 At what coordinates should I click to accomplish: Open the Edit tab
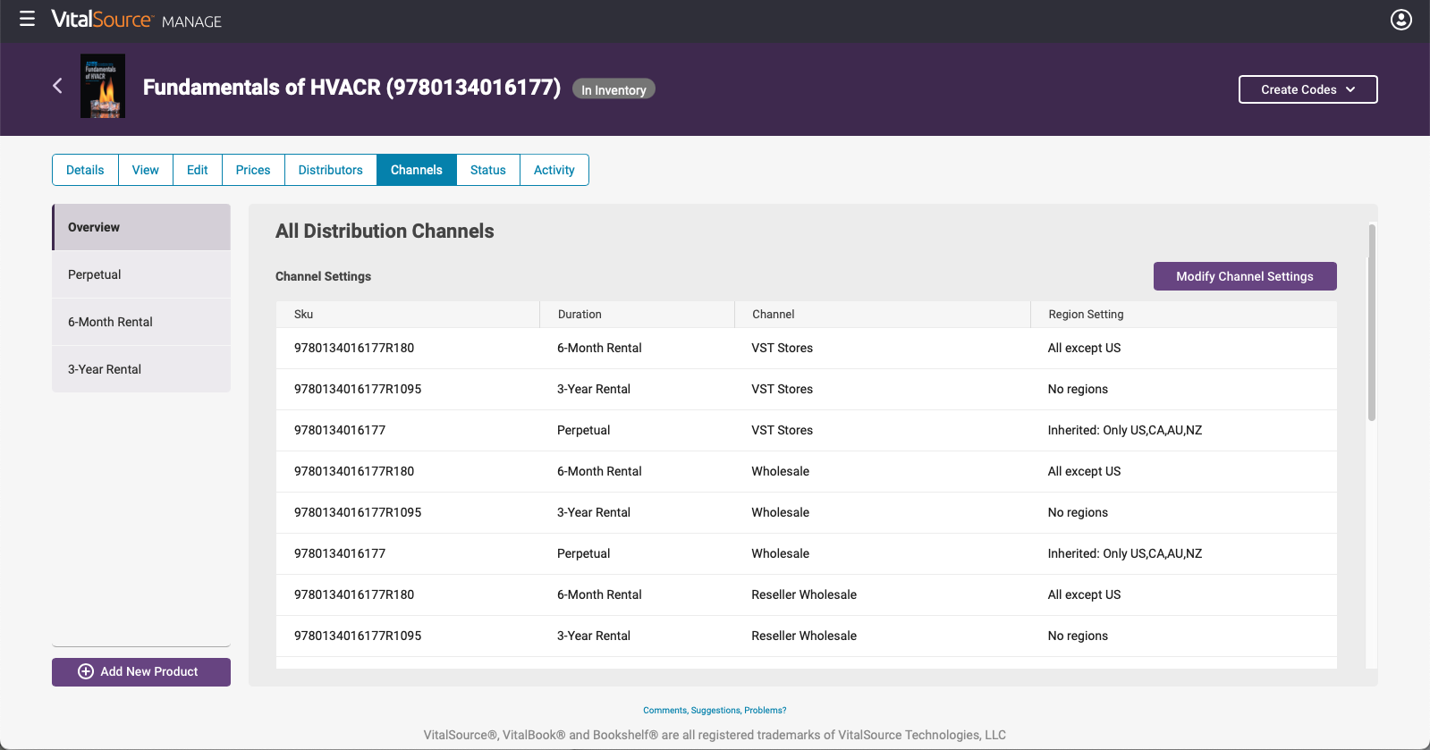pos(198,170)
